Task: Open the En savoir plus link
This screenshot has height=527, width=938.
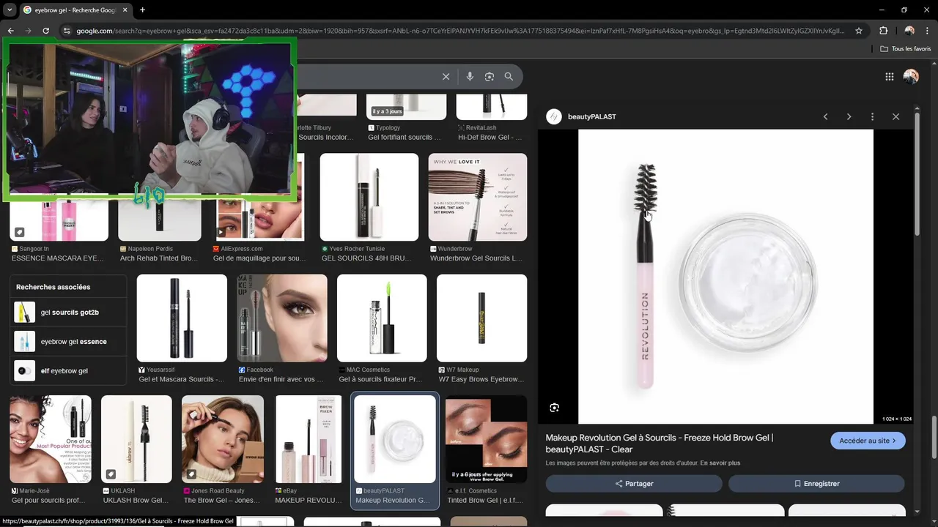Action: pos(720,463)
